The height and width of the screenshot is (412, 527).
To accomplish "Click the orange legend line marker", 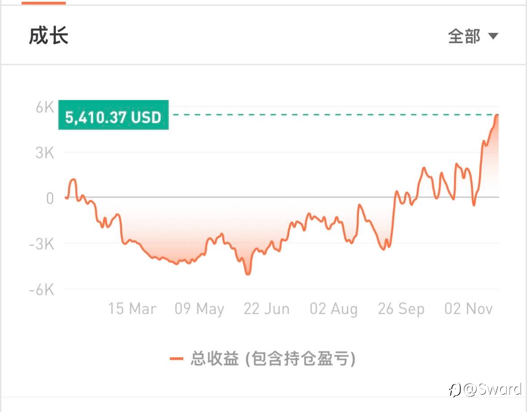I will point(177,359).
